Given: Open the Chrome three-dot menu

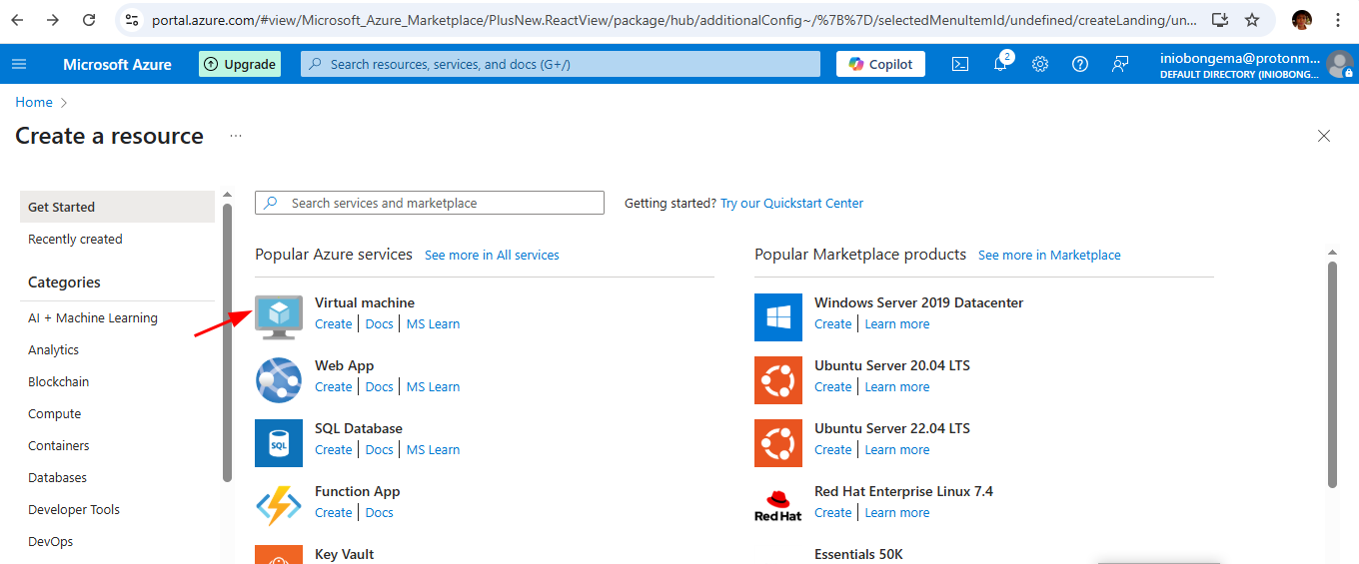Looking at the screenshot, I should [x=1338, y=20].
